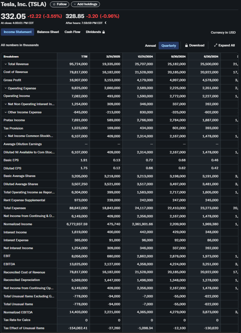Click the Rent Expense Supplemental label
This screenshot has height=333, width=241.
pos(25,200)
